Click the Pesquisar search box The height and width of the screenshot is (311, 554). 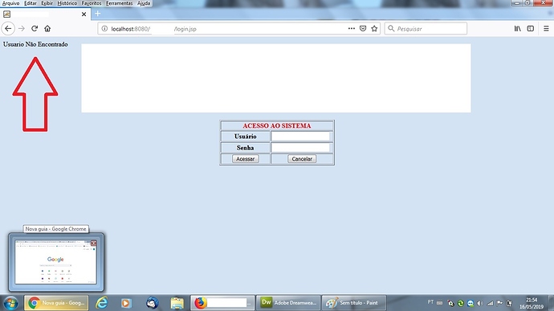[x=426, y=29]
